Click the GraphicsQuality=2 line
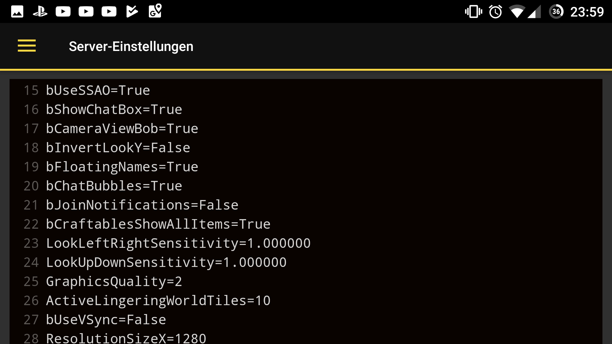Image resolution: width=612 pixels, height=344 pixels. pos(114,282)
